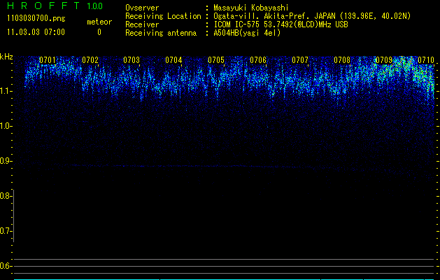Click the 0709 time marker
This screenshot has width=440, height=280.
coord(384,60)
